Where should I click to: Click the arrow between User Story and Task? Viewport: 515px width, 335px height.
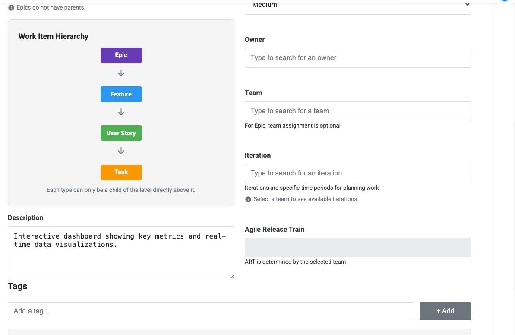(121, 151)
